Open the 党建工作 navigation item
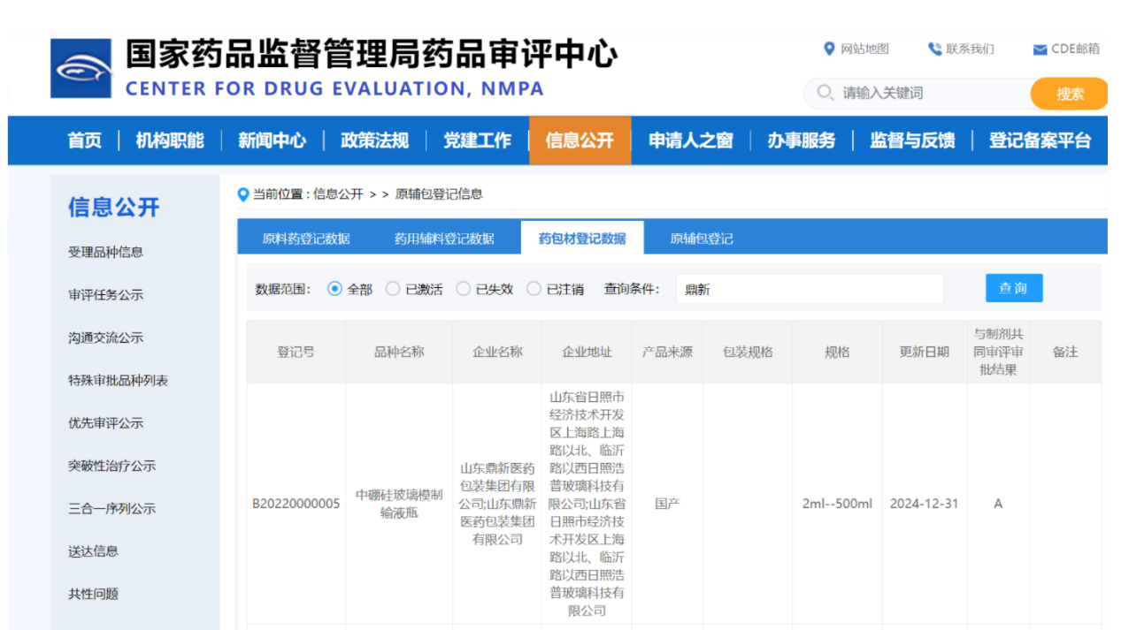The image size is (1121, 630). click(x=478, y=140)
